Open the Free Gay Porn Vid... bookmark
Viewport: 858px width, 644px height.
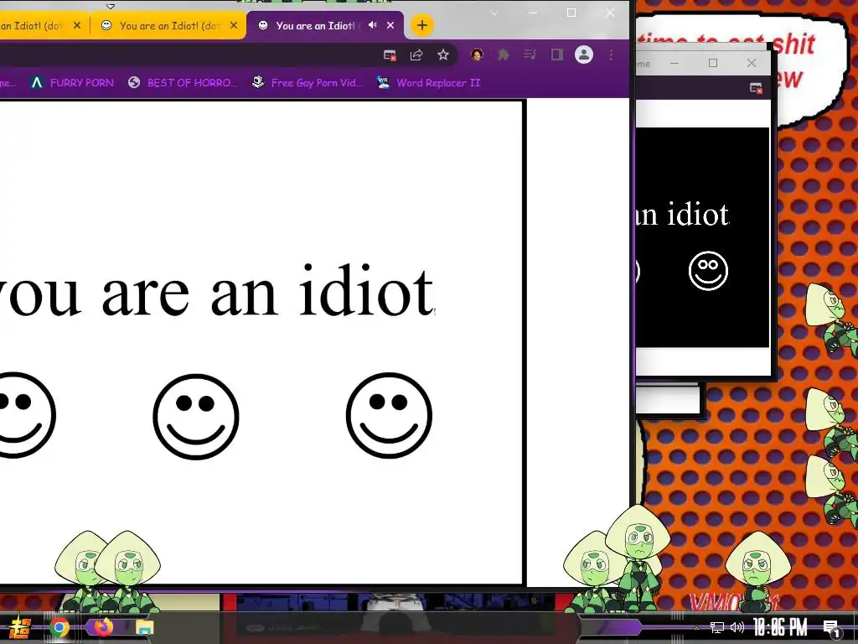(307, 83)
